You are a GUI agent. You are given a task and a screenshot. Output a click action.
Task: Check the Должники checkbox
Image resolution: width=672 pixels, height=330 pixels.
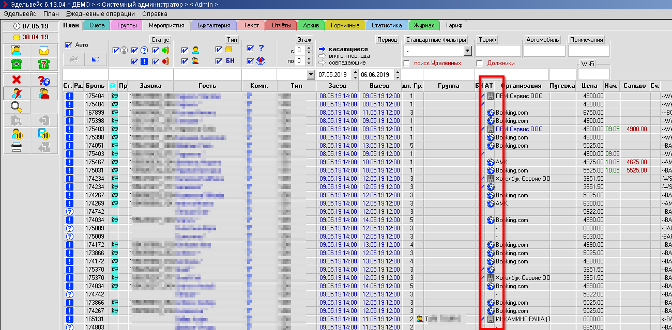click(479, 63)
